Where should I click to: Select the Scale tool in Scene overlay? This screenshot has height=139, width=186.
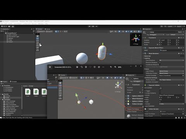point(38,43)
